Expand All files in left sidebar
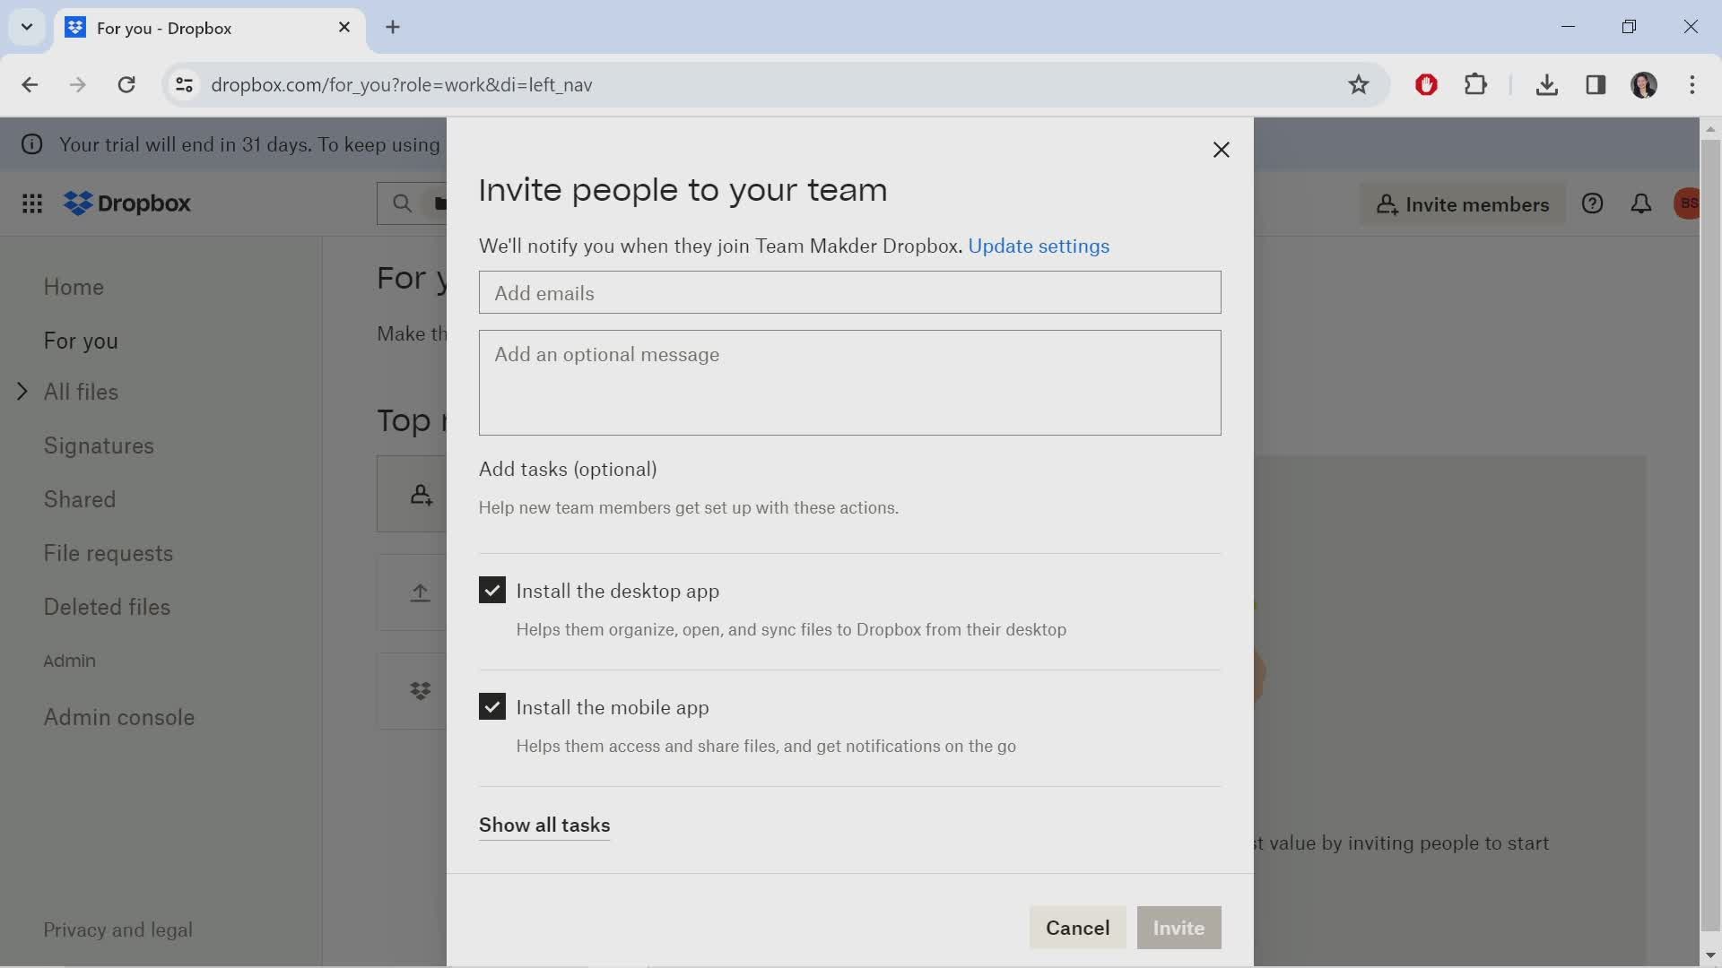Image resolution: width=1722 pixels, height=968 pixels. point(22,391)
